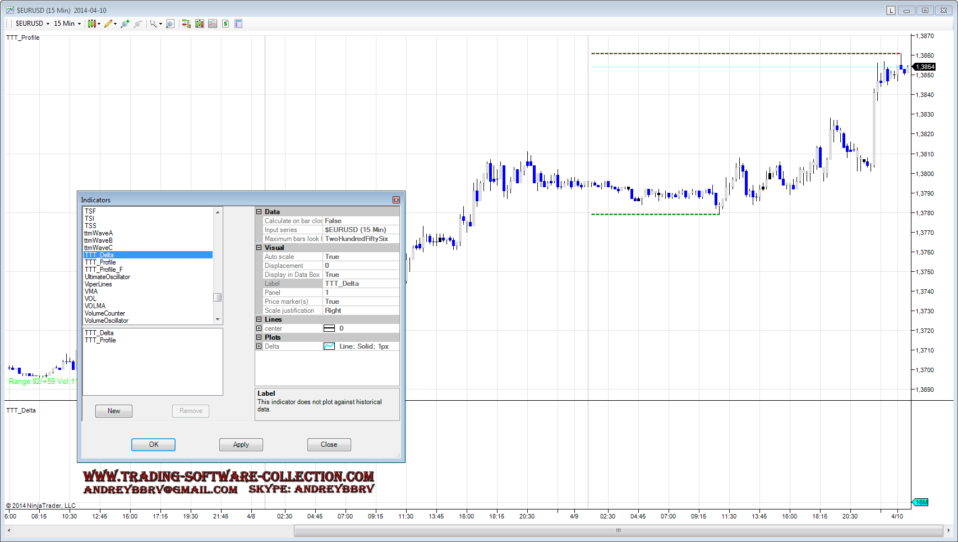Open the chart style candlestick menu
Viewport: 958px width, 542px height.
pyautogui.click(x=93, y=24)
